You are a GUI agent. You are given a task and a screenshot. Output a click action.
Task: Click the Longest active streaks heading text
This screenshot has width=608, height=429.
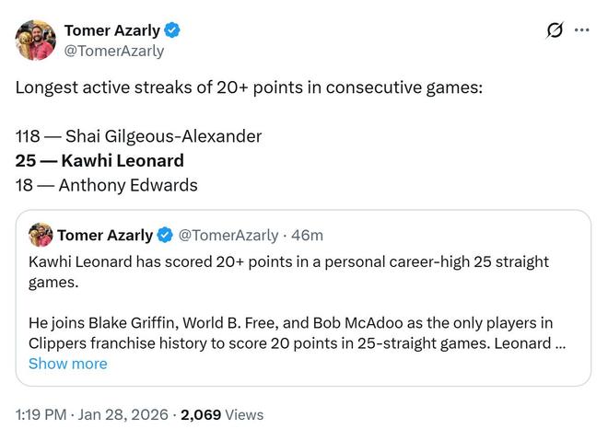[x=249, y=88]
